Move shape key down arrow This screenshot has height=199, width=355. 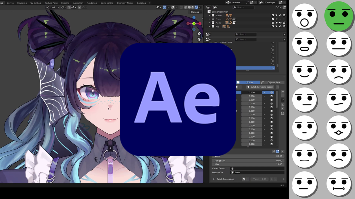click(x=283, y=108)
